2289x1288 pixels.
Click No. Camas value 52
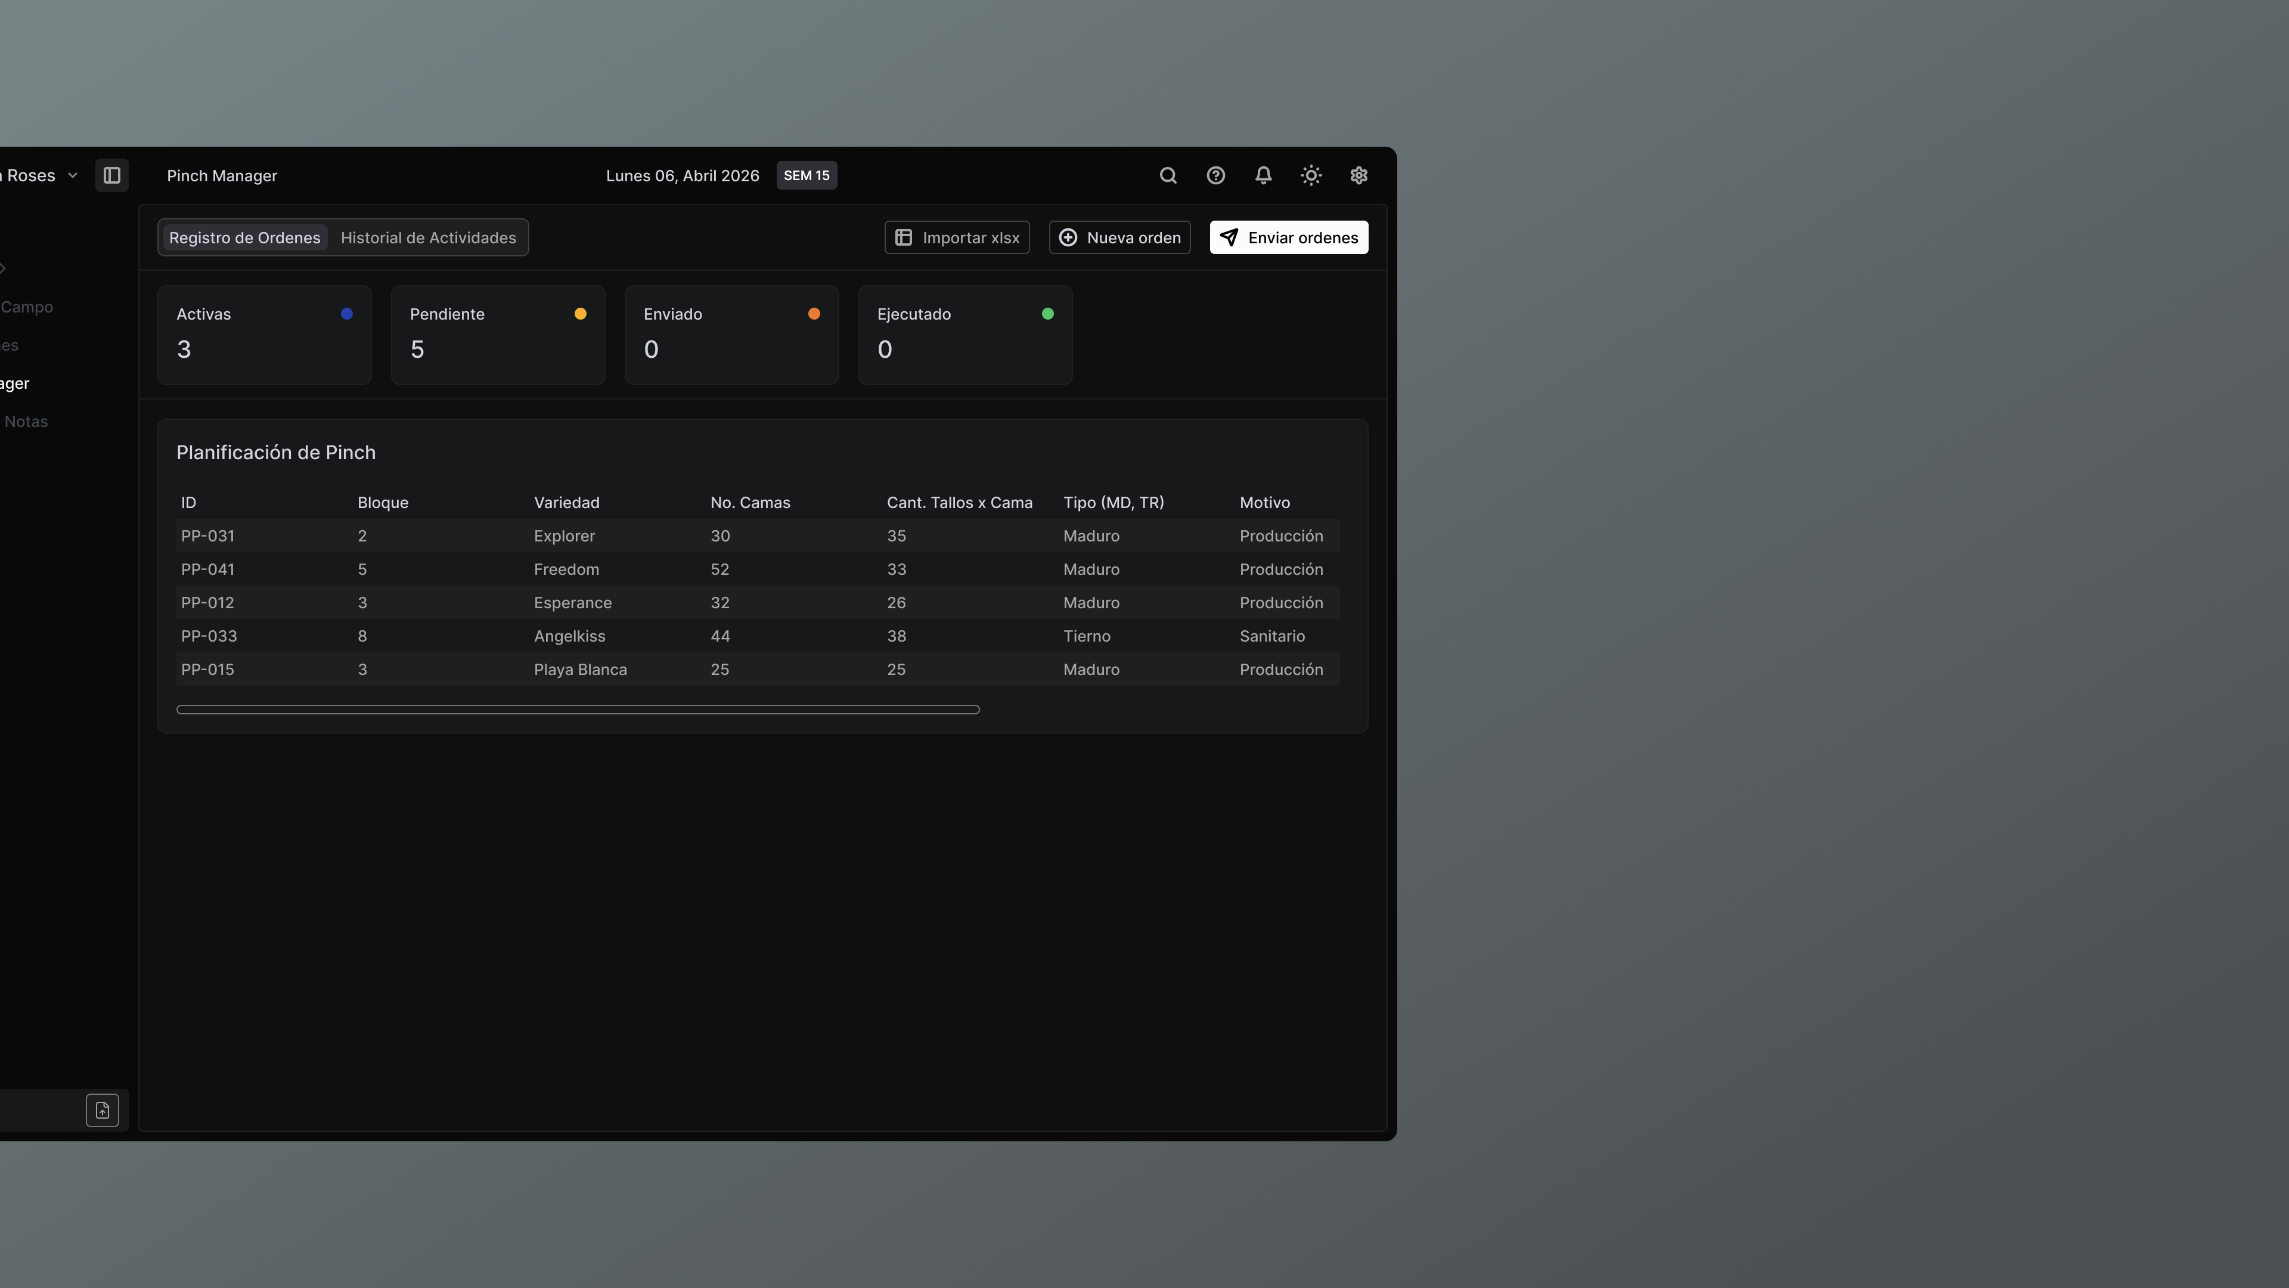point(719,569)
